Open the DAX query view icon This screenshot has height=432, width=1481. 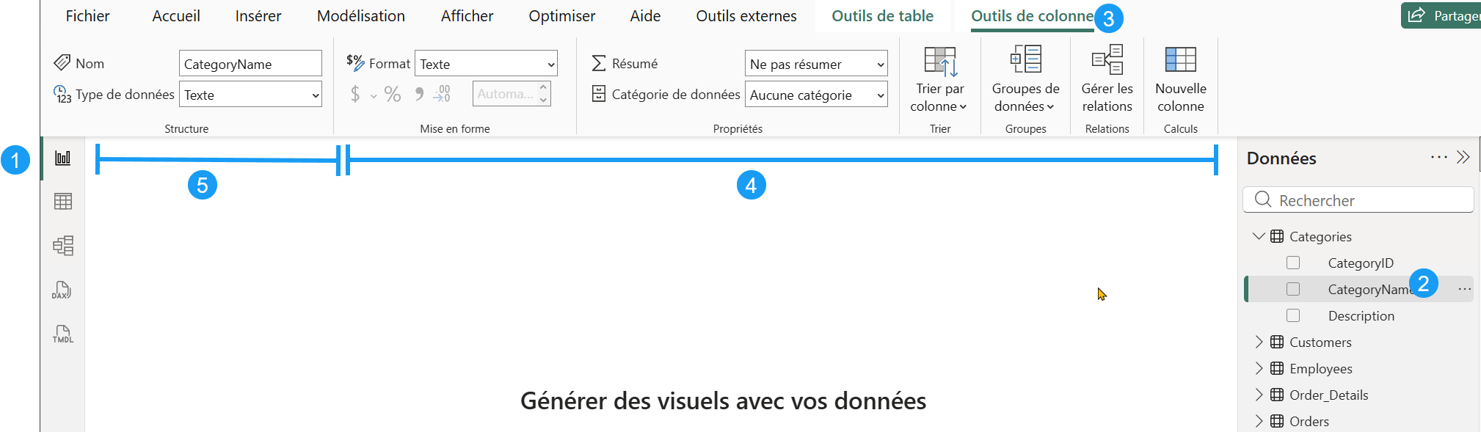click(62, 290)
